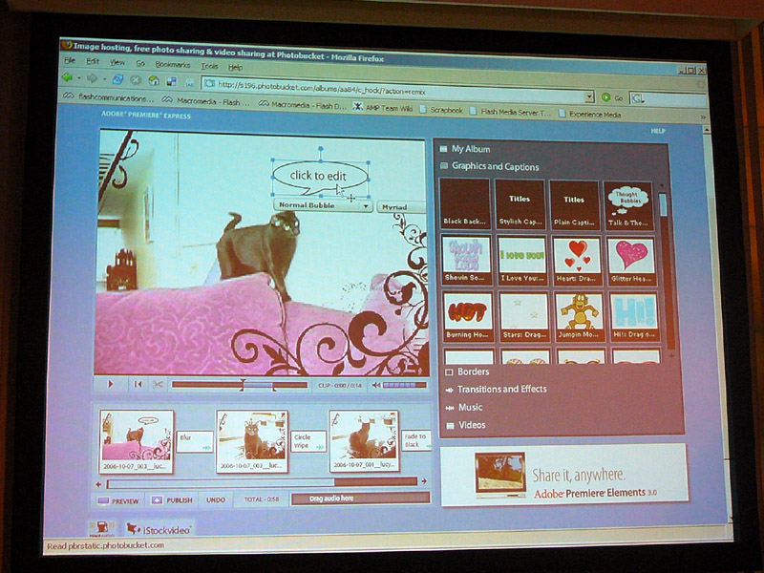Image resolution: width=764 pixels, height=573 pixels.
Task: Click the Blur transition box
Action: pyautogui.click(x=194, y=441)
